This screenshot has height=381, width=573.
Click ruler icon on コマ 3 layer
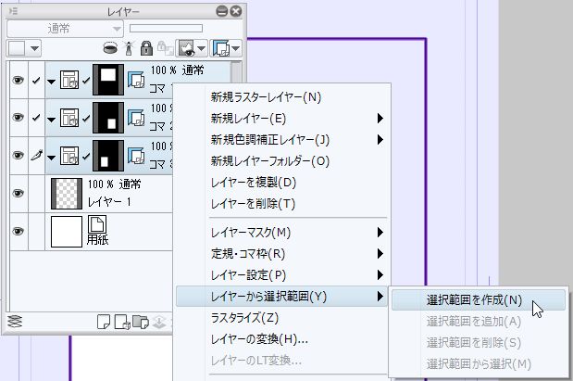click(136, 155)
